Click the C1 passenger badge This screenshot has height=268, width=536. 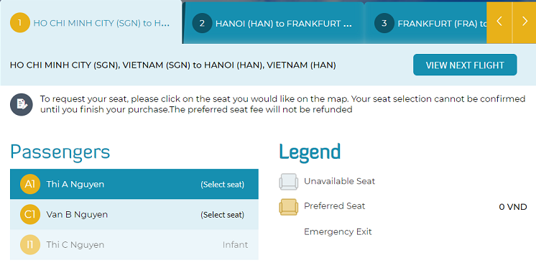click(30, 215)
